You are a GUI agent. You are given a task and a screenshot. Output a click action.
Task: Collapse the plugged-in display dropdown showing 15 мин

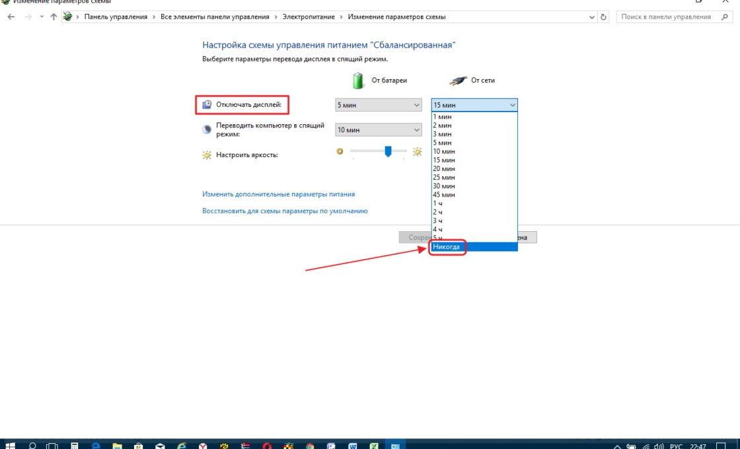coord(474,105)
